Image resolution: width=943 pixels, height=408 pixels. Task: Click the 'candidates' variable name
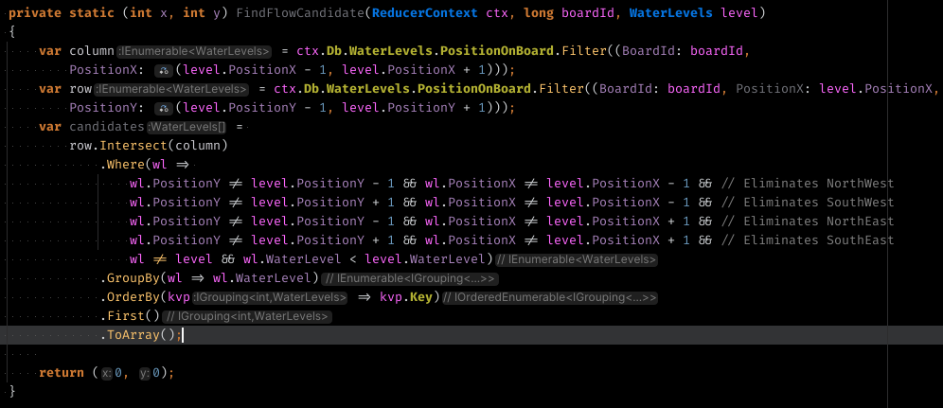tap(106, 128)
